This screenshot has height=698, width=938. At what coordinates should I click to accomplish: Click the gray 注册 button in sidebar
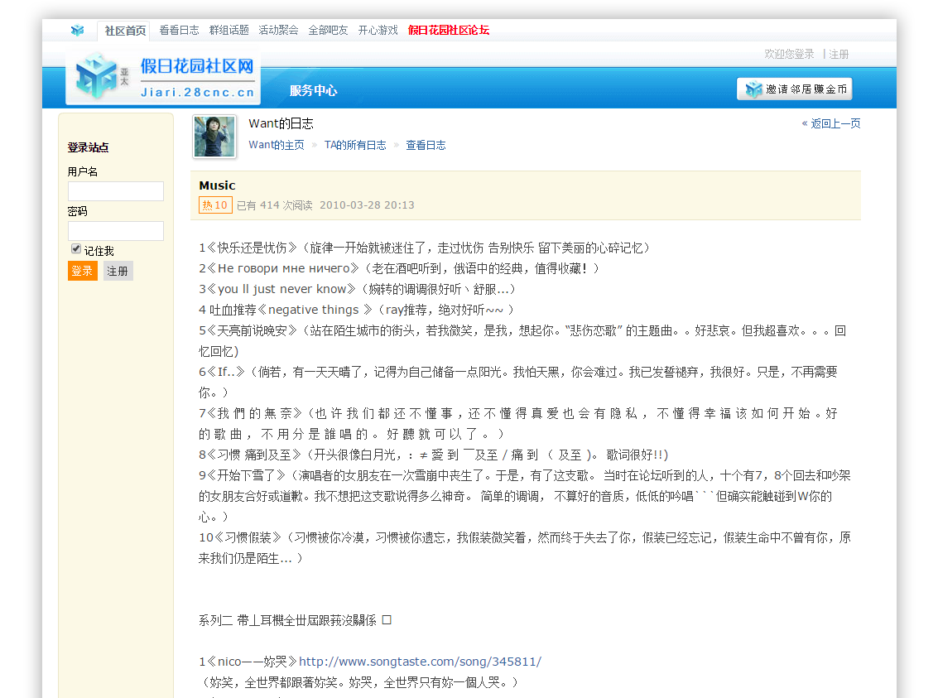[x=118, y=271]
